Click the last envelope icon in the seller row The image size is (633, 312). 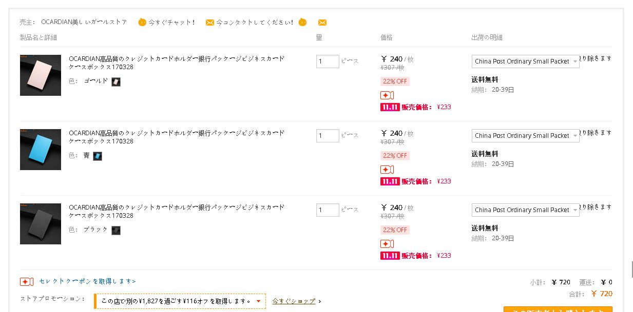click(x=322, y=23)
